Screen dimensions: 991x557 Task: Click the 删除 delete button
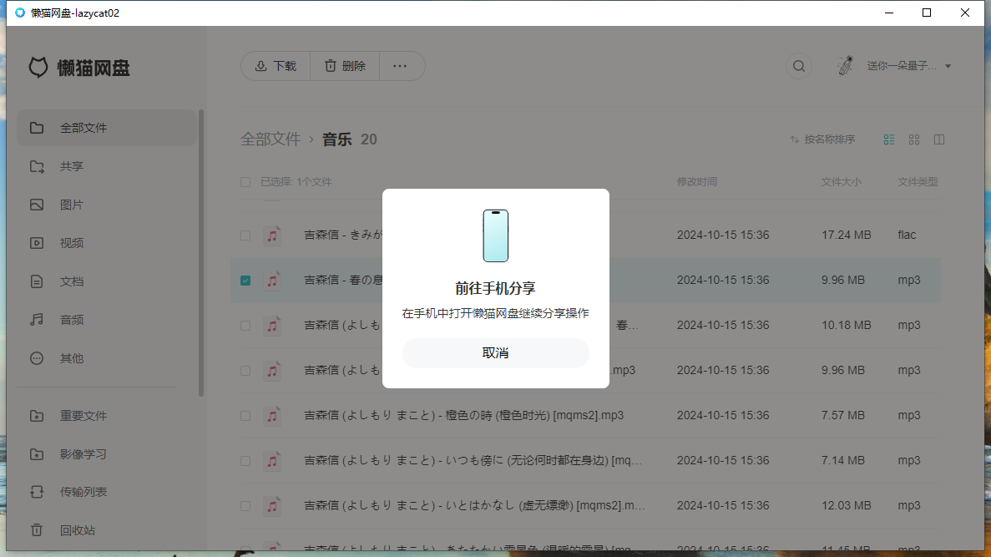coord(345,66)
